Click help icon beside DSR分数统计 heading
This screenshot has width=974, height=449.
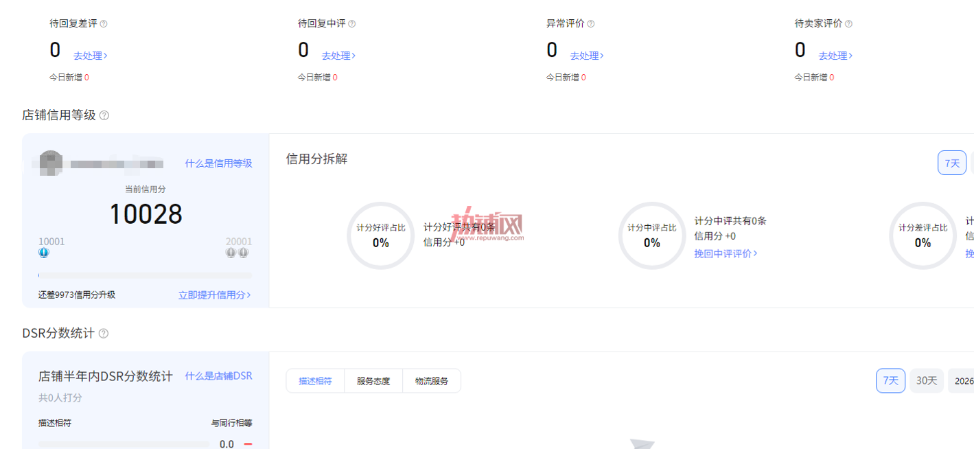click(104, 334)
